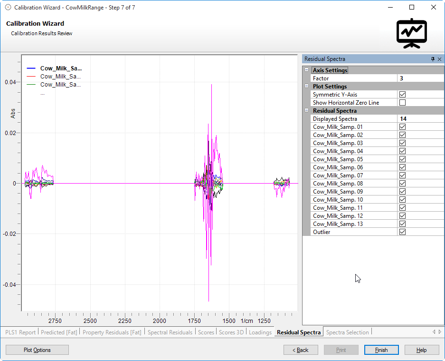Viewport: 445px width, 361px height.
Task: Collapse the Axis Settings section
Action: (307, 70)
